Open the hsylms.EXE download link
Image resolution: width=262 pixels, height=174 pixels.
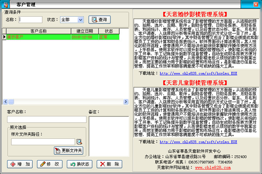tap(198, 73)
